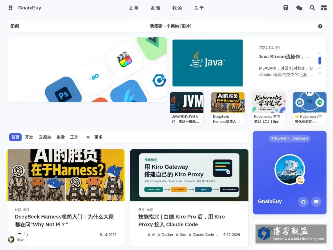
Task: Select the first carousel pagination dot
Action: click(x=320, y=53)
